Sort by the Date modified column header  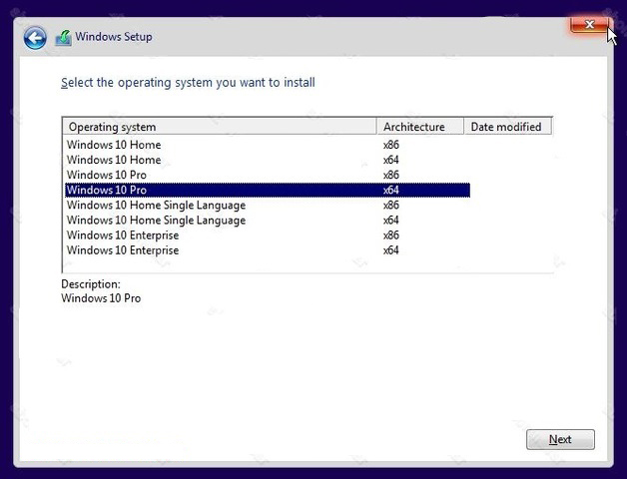pyautogui.click(x=507, y=127)
